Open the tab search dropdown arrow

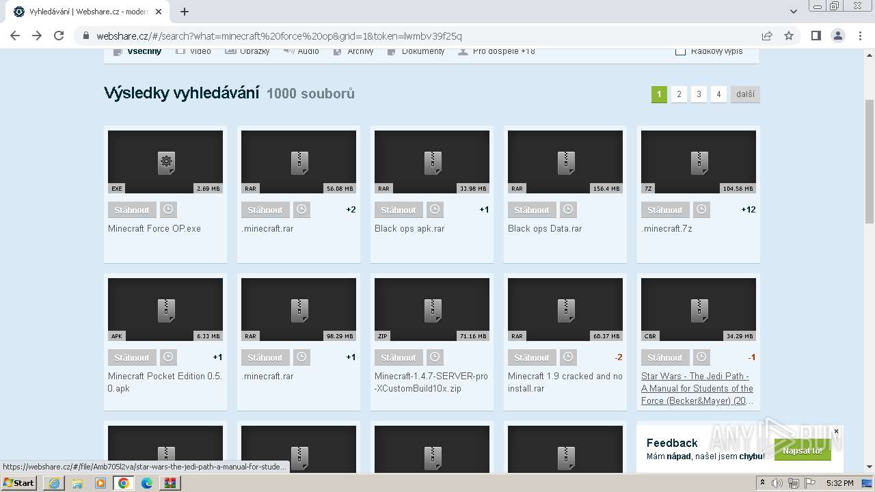pyautogui.click(x=794, y=12)
